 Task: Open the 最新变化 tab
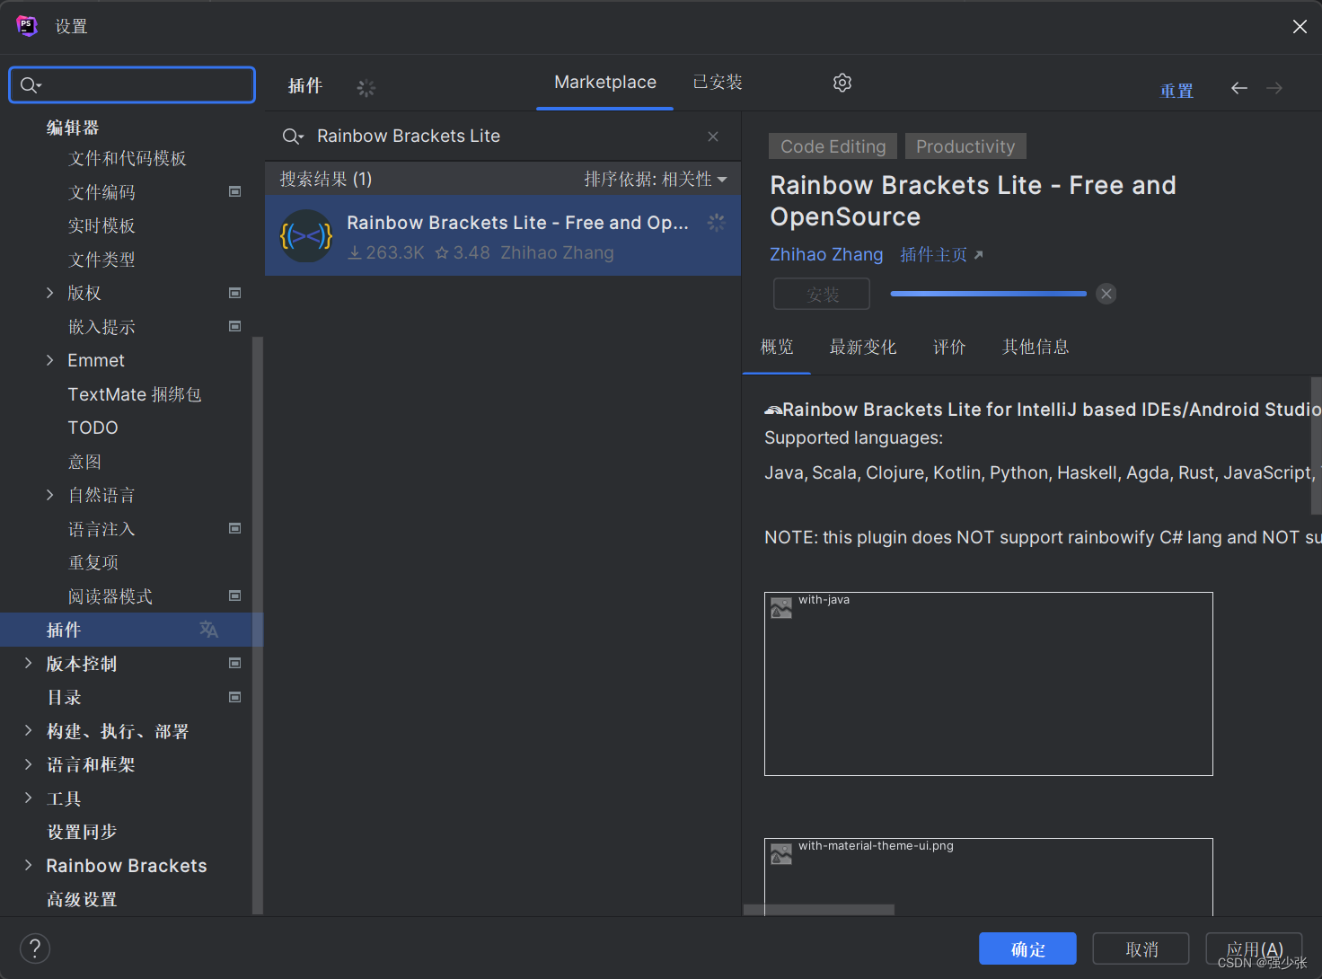tap(863, 348)
